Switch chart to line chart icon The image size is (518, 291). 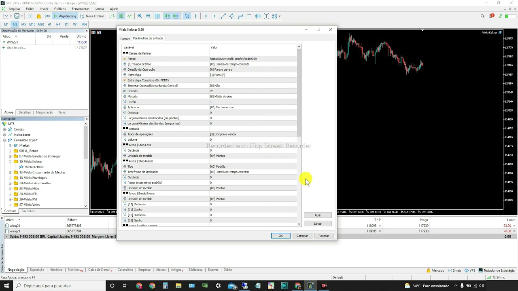[129, 16]
